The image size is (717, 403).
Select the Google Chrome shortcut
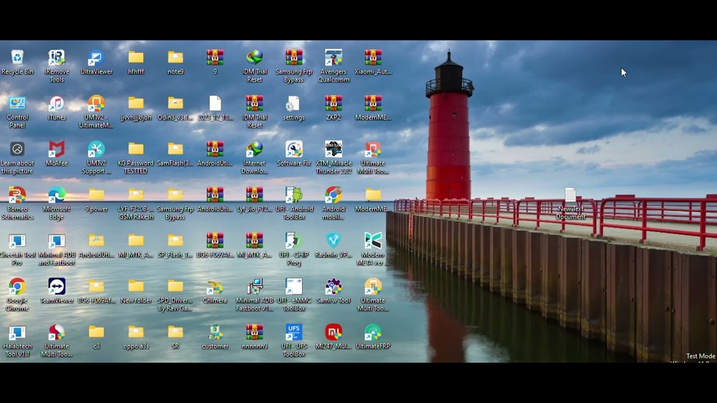[17, 287]
